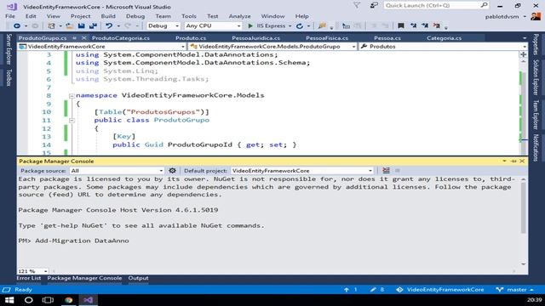Click the ProdutoGrupo class name in code
Image resolution: width=545 pixels, height=306 pixels.
coord(181,120)
